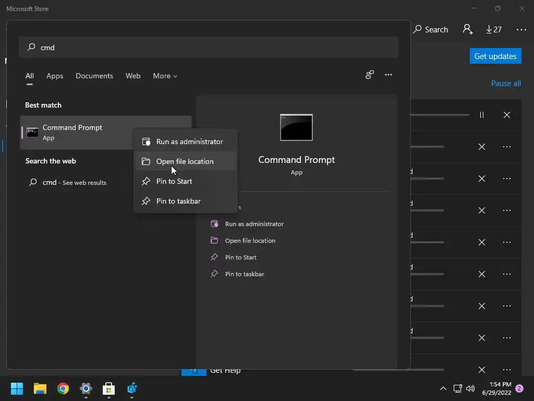534x401 pixels.
Task: Open the 27 downloads indicator
Action: pyautogui.click(x=494, y=29)
